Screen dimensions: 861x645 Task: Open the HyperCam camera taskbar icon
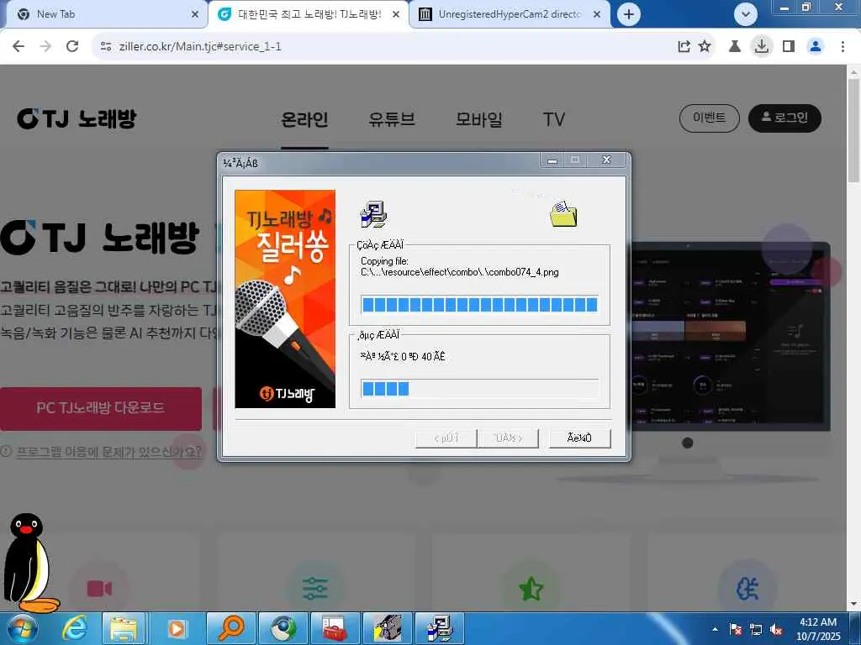point(387,628)
